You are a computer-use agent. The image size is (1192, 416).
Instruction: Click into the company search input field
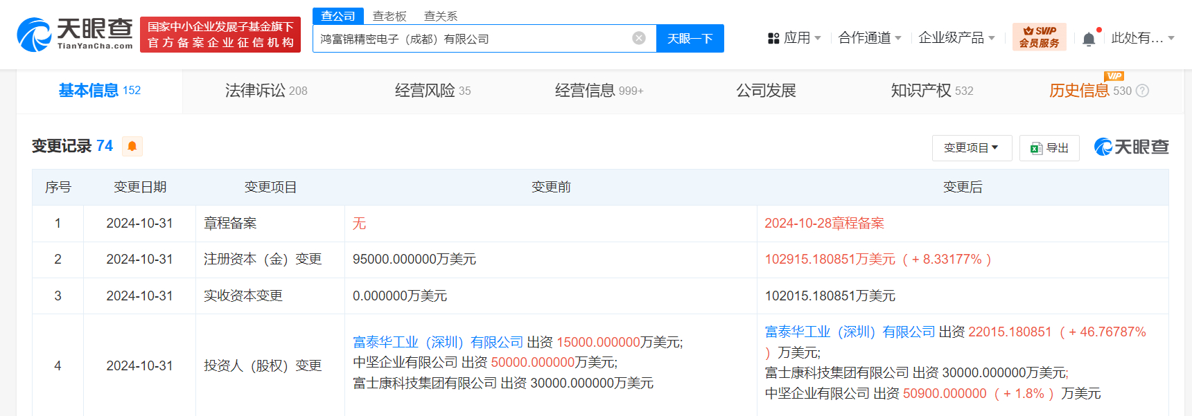pyautogui.click(x=471, y=39)
